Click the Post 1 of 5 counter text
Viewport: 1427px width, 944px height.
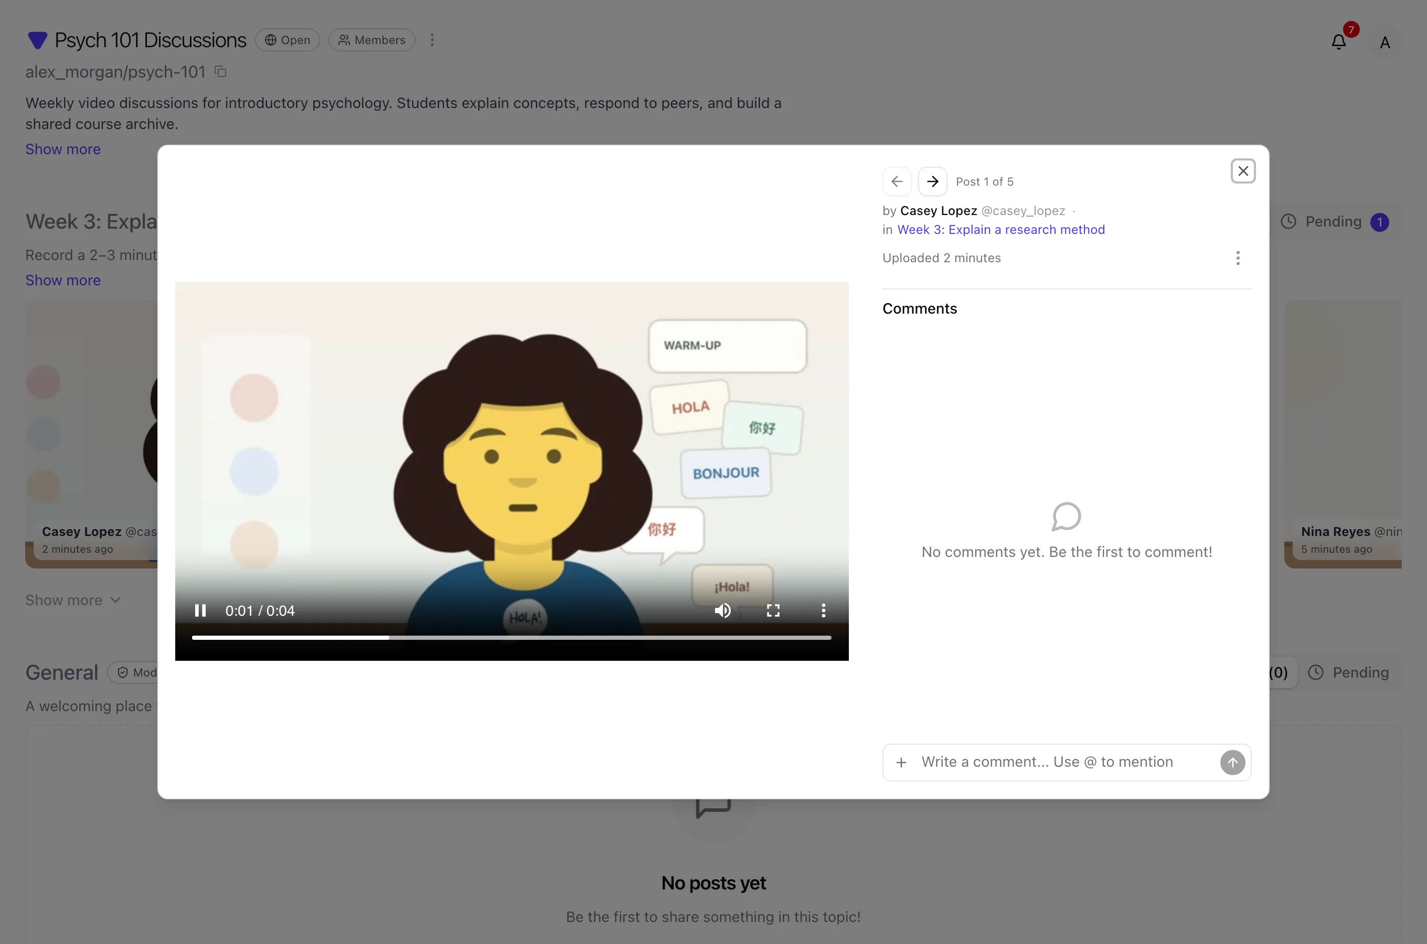tap(984, 181)
